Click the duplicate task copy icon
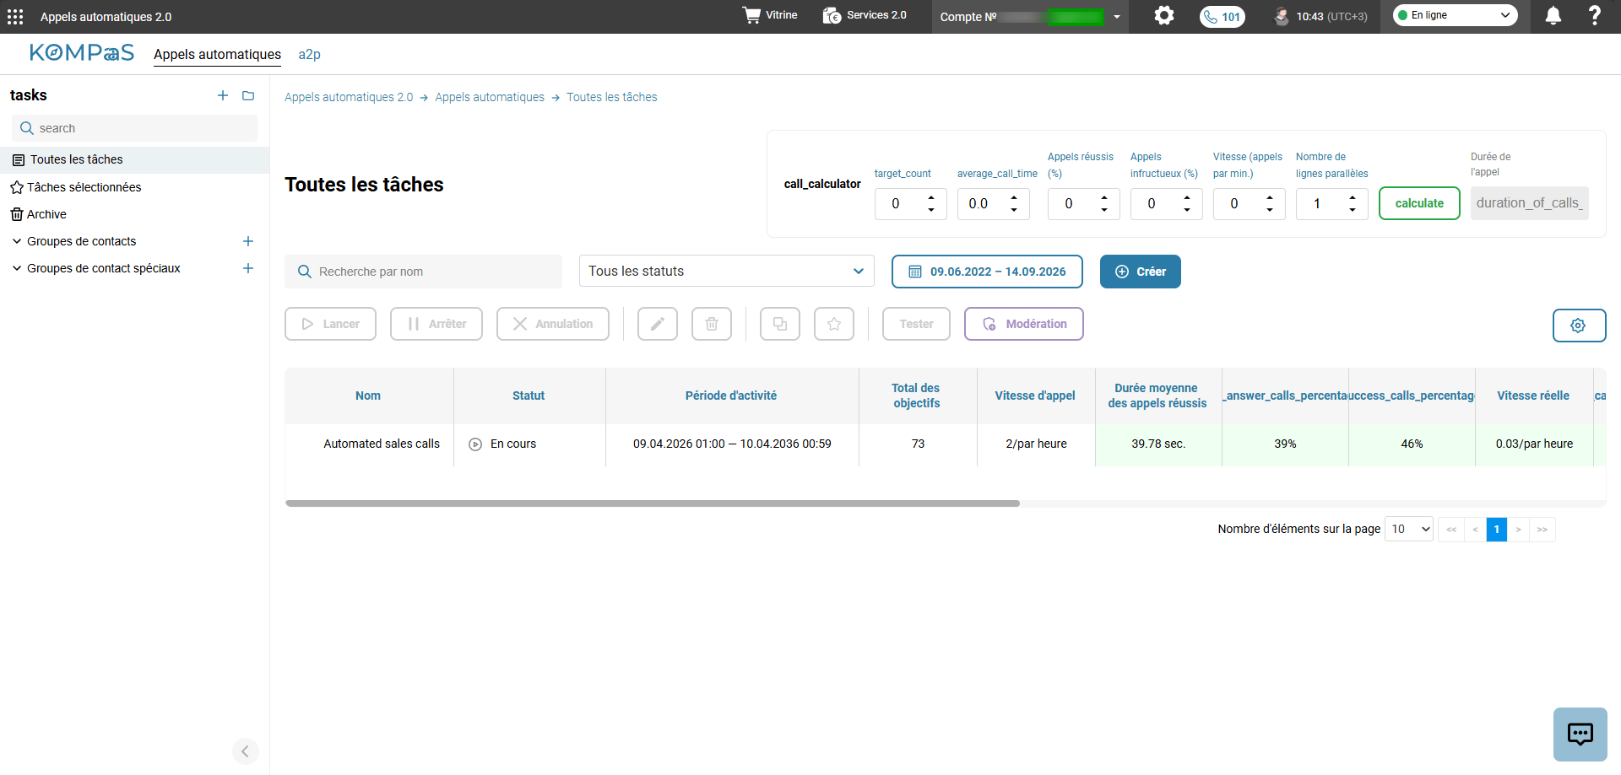This screenshot has width=1621, height=775. tap(780, 324)
